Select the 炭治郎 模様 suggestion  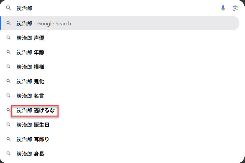(x=31, y=67)
